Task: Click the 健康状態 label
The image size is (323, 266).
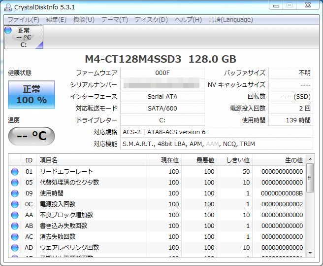Action: (20, 73)
